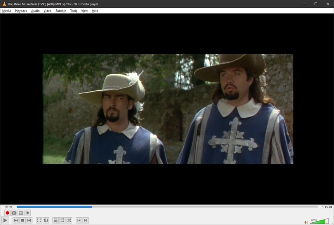Open the Playback menu
The width and height of the screenshot is (334, 225).
pos(21,11)
